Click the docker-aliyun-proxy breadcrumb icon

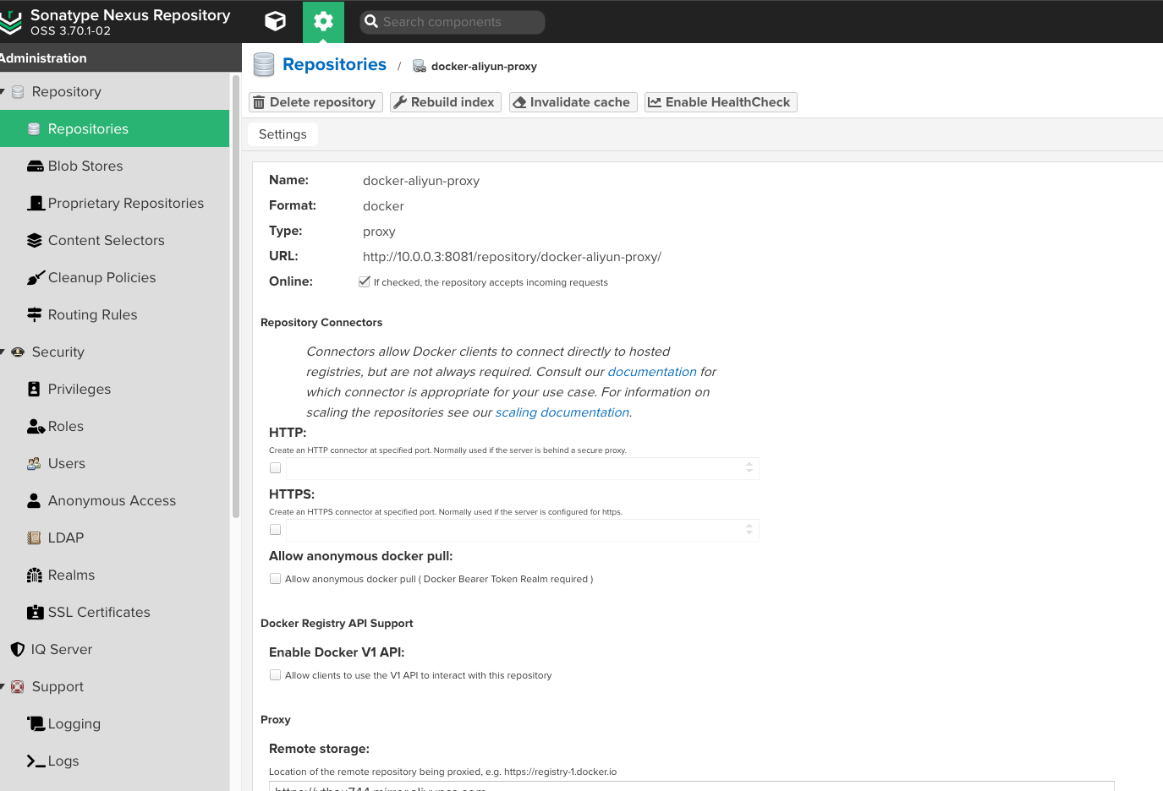tap(420, 66)
